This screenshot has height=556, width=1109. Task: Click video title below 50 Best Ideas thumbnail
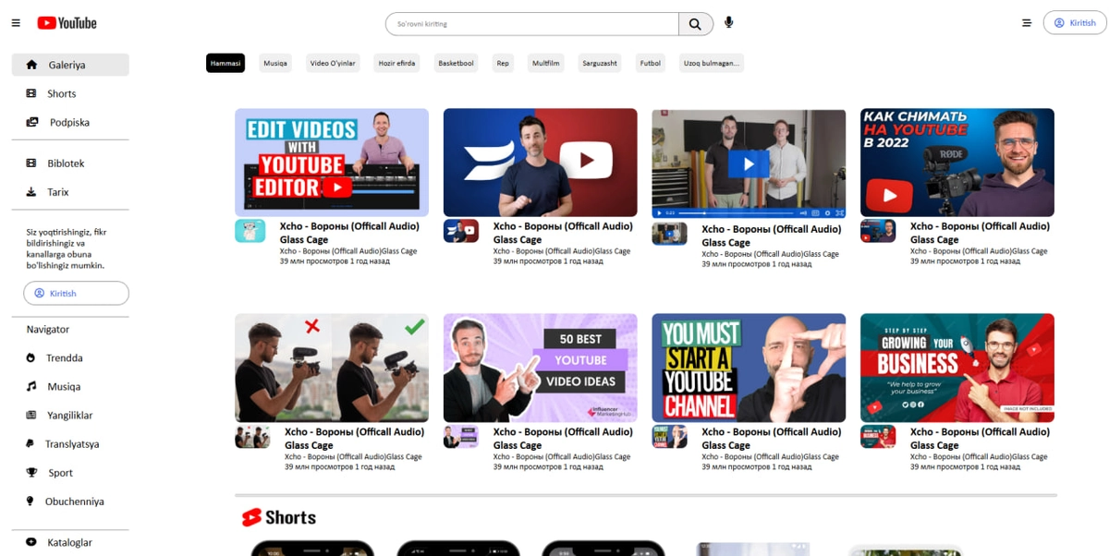pos(563,438)
